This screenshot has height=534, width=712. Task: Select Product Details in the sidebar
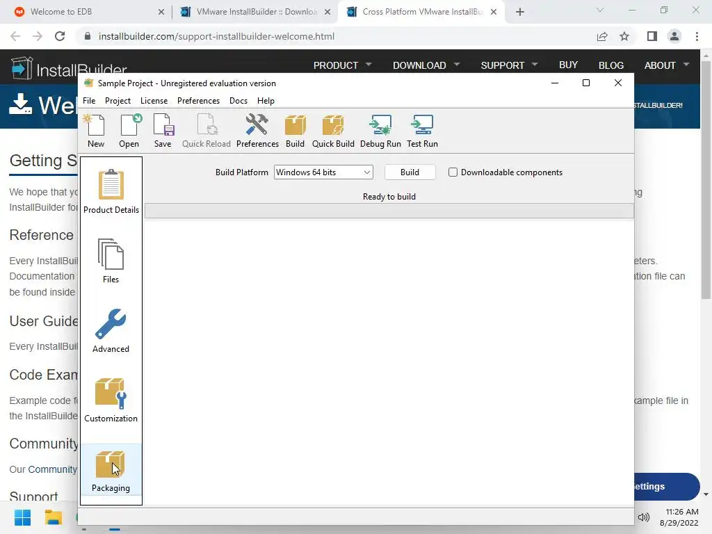click(111, 191)
